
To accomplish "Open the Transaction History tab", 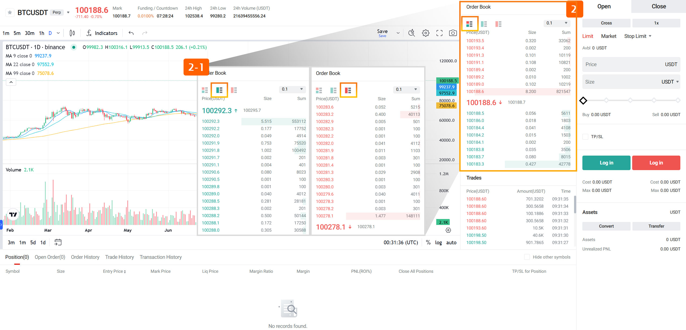I will tap(161, 257).
